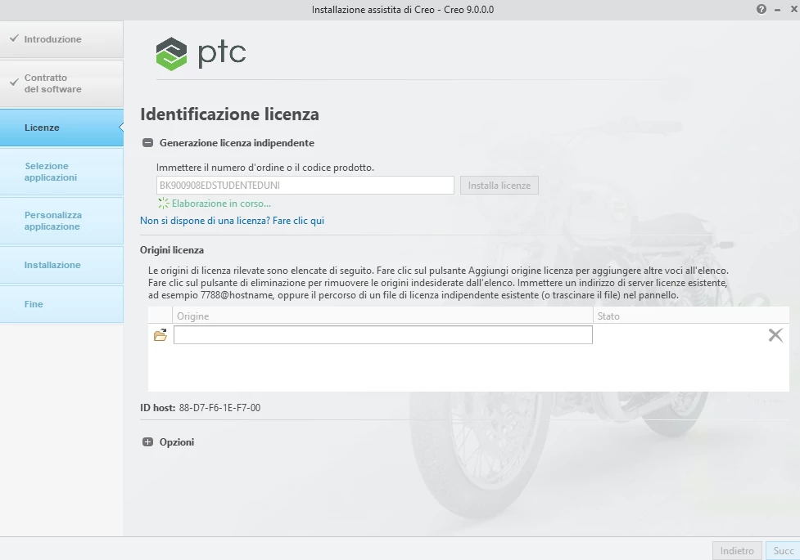This screenshot has height=560, width=800.
Task: Click the Installa licenze button
Action: 499,186
